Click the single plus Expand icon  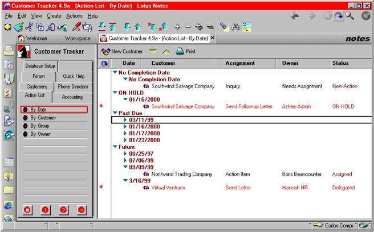(177, 27)
